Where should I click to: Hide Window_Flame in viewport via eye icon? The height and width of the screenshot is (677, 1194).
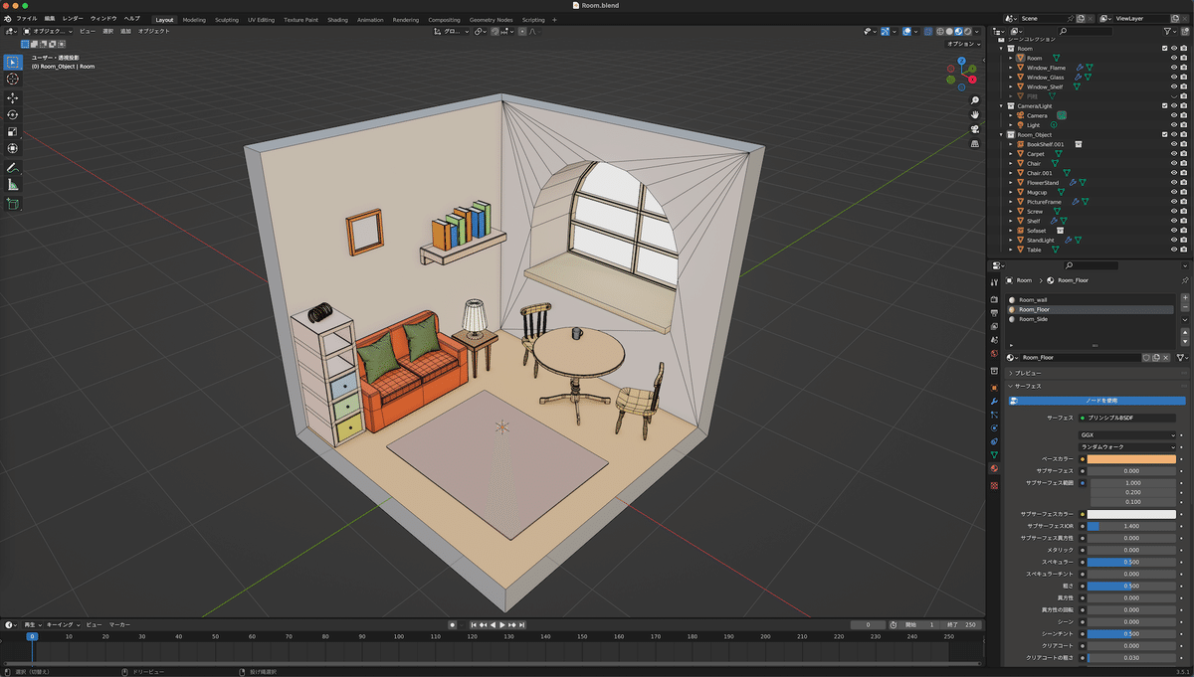(x=1174, y=68)
